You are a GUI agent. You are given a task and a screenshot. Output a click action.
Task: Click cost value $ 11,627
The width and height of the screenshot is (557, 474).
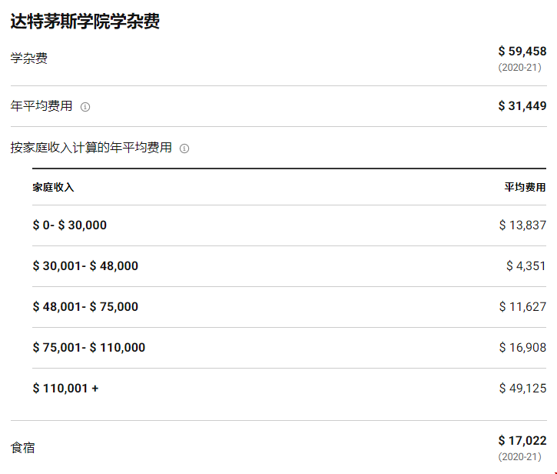[x=522, y=307]
